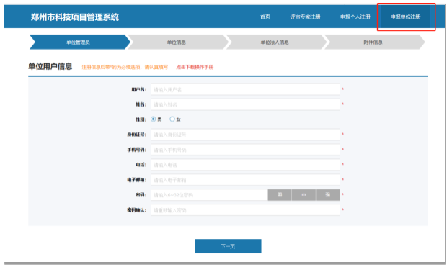This screenshot has width=447, height=267.
Task: Focus the 密码确认 input field
Action: [x=245, y=210]
